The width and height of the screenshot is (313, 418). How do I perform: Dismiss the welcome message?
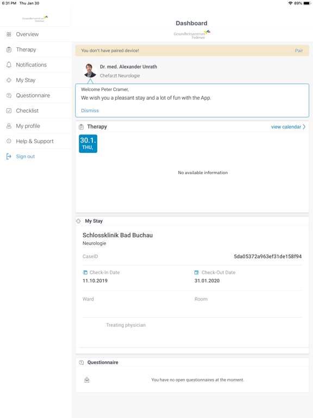(90, 110)
